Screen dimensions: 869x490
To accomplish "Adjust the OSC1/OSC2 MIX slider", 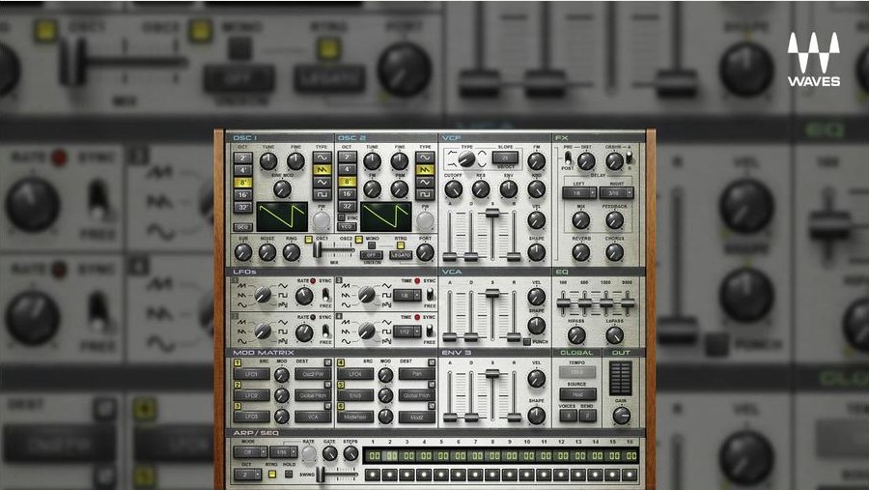I will (x=317, y=249).
